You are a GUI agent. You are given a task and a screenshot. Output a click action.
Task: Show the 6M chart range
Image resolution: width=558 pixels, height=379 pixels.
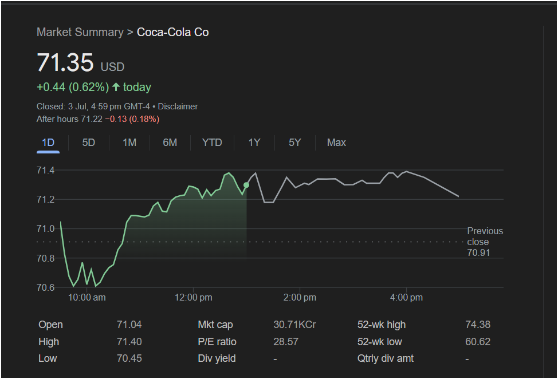pos(170,143)
